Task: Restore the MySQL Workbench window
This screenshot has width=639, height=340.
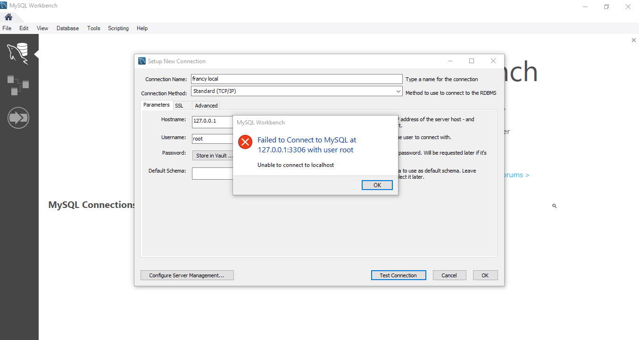Action: click(x=606, y=6)
